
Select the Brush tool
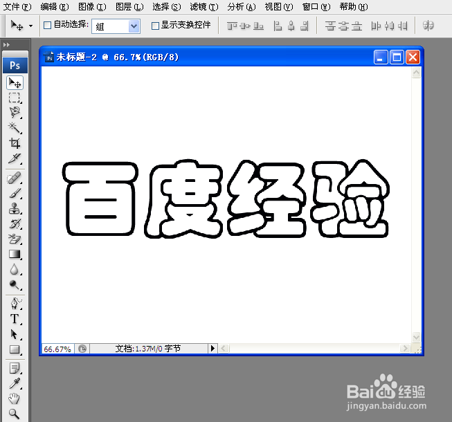[x=14, y=193]
